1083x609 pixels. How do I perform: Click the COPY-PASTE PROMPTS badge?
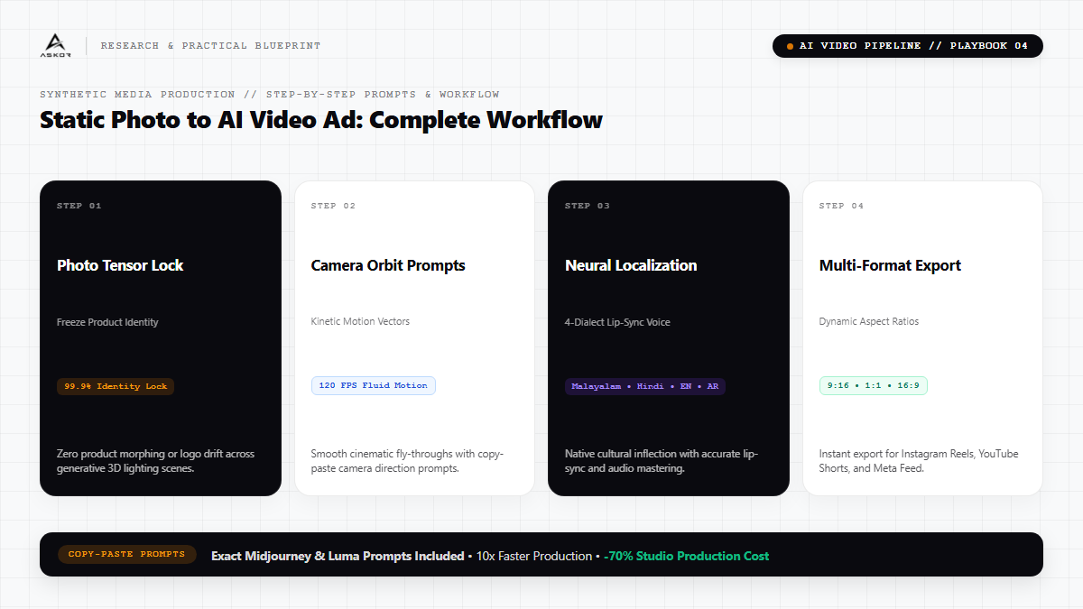(x=126, y=554)
